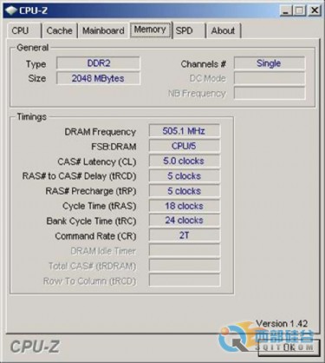The height and width of the screenshot is (363, 325).
Task: Select the 2048 MBytes size field
Action: 98,78
